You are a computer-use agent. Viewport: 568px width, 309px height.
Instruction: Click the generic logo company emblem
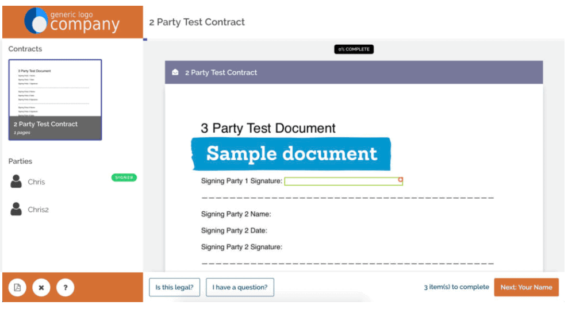coord(36,21)
